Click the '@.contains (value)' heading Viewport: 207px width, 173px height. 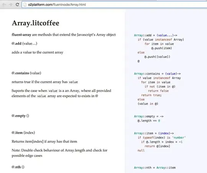pos(26,73)
